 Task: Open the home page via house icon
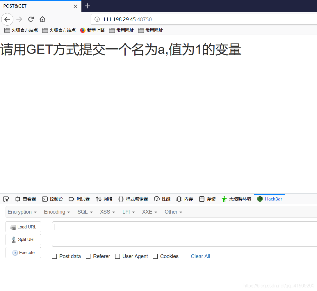click(42, 19)
